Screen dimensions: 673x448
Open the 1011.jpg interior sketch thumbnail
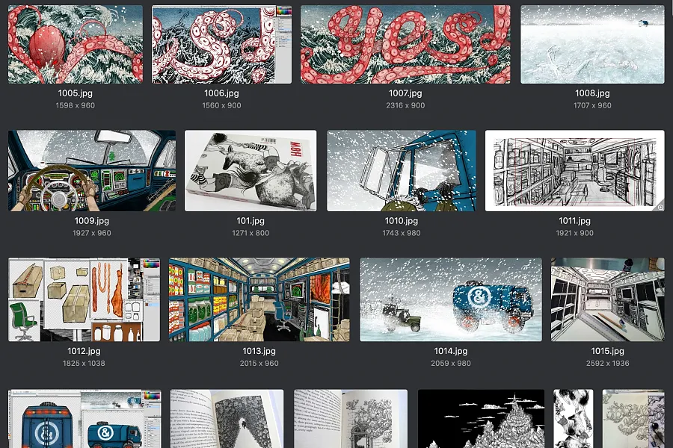coord(575,171)
